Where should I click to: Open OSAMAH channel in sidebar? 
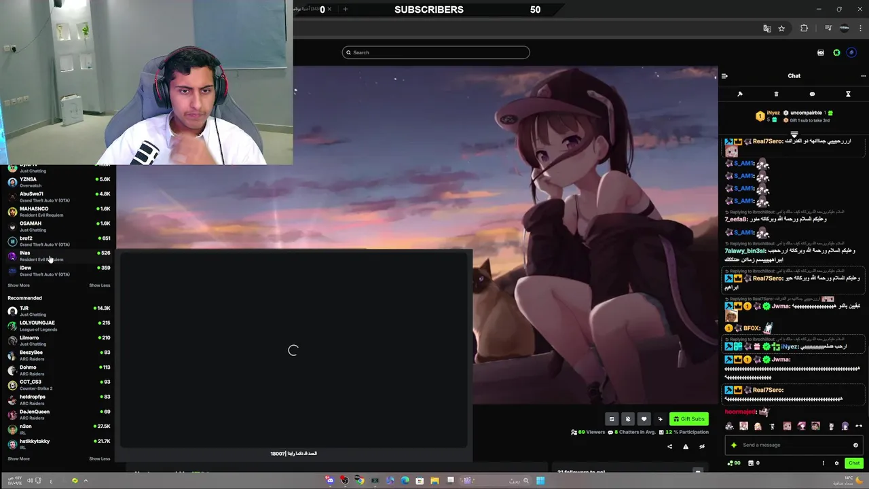(58, 226)
